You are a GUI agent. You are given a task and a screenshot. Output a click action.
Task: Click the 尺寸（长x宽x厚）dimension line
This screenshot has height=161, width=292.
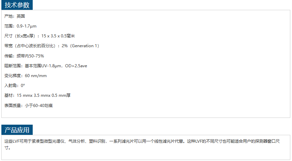(40, 36)
